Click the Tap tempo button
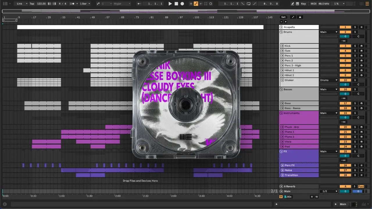Screen dimensions: 372x209 32,4
